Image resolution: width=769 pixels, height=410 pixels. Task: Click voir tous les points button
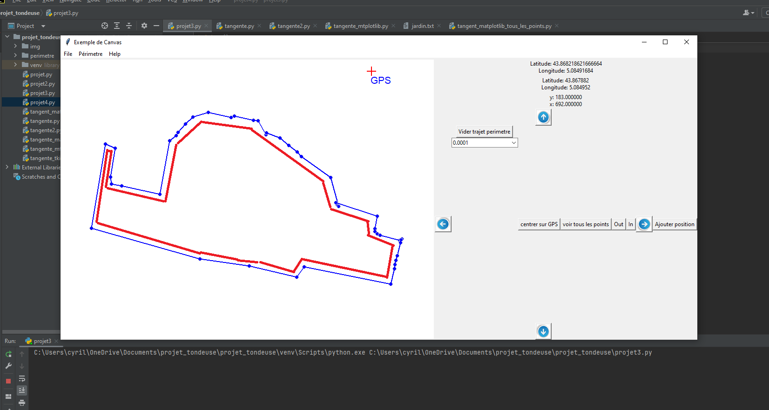point(586,224)
